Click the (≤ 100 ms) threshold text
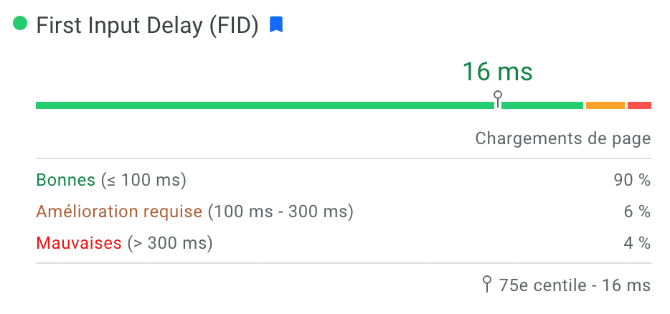 [x=144, y=180]
